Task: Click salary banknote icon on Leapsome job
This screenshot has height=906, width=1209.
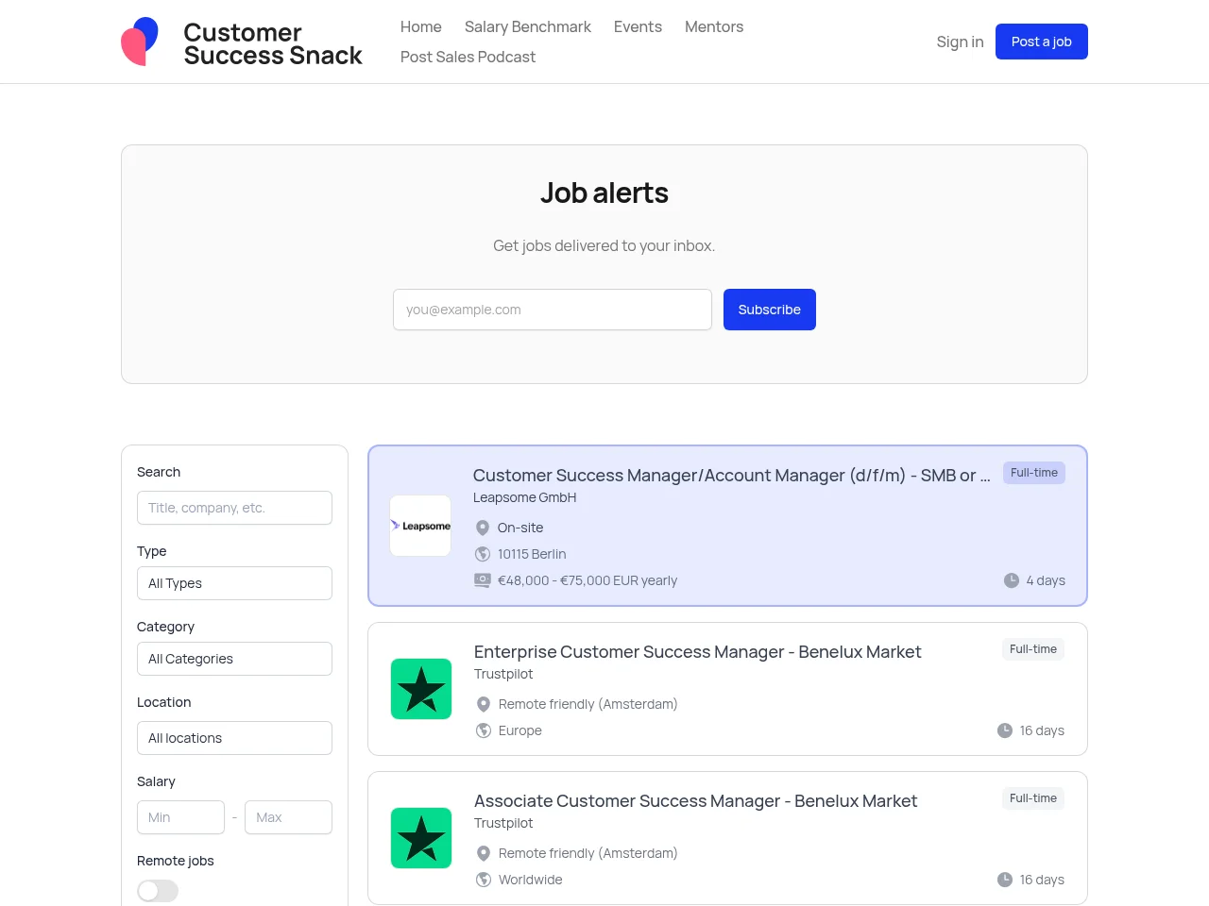Action: [483, 580]
